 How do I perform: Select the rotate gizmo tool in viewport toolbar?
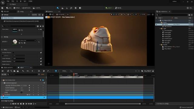(x=116, y=15)
